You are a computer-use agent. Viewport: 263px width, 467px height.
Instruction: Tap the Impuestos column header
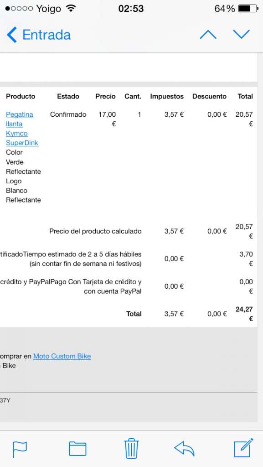tap(167, 97)
